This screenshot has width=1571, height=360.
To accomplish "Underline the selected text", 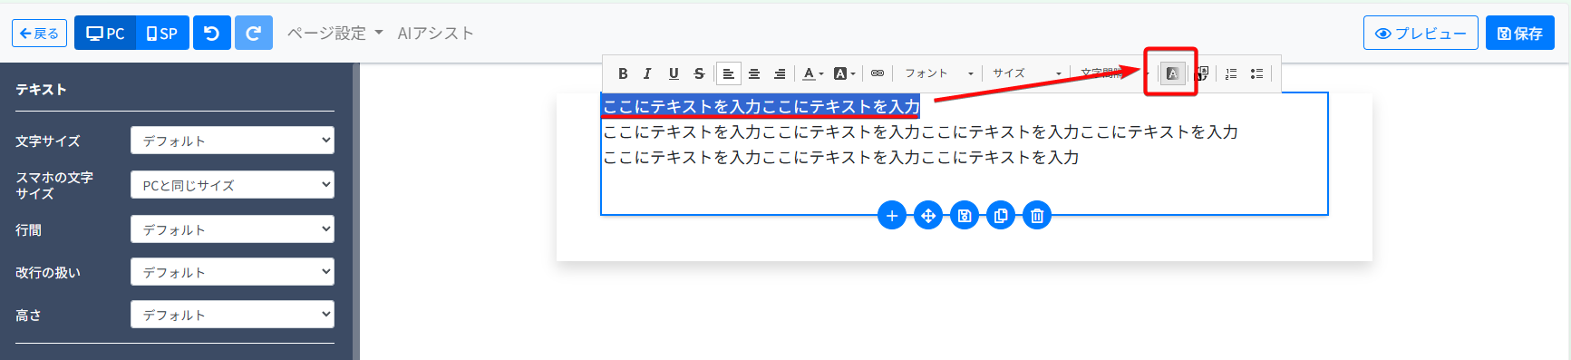I will point(673,73).
